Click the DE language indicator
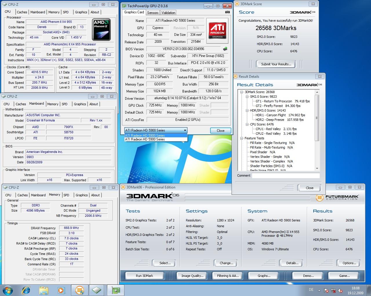This screenshot has height=296, width=371. [x=311, y=290]
